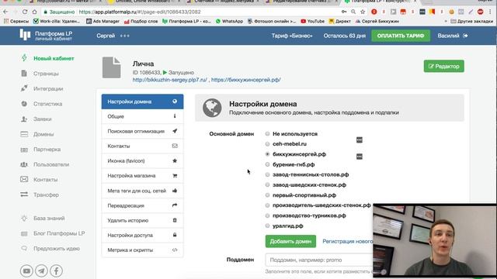Screen dimensions: 497x279
Task: Click the Контакты envelope icon in sidebar
Action: (24, 179)
